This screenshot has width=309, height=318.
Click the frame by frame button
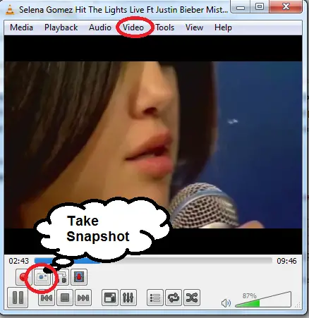coord(79,277)
